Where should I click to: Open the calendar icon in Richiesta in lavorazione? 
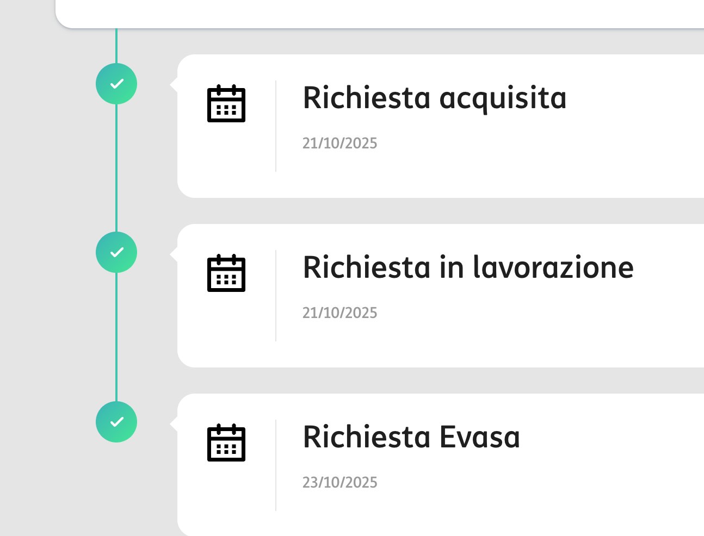[x=226, y=273]
